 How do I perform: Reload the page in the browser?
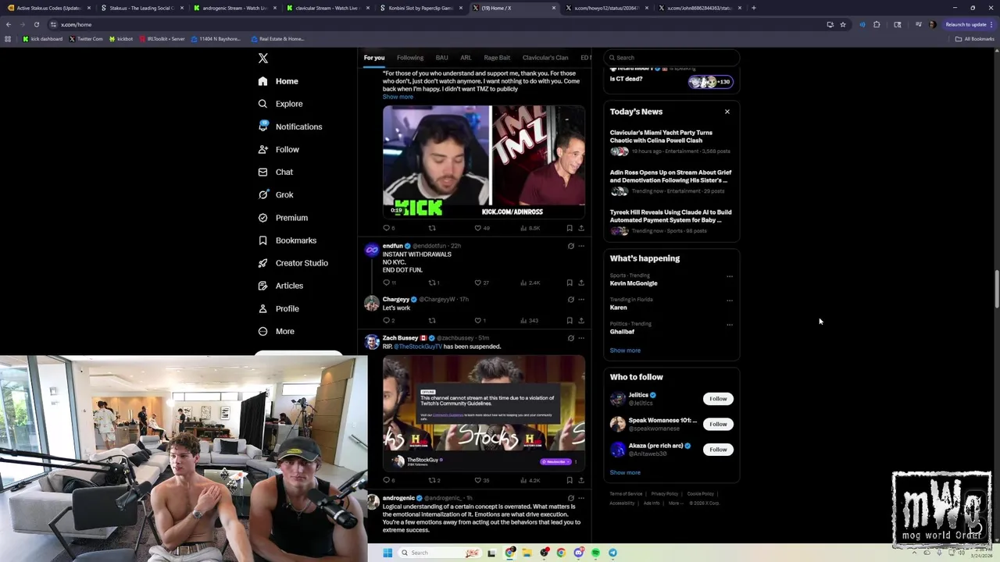(x=36, y=24)
